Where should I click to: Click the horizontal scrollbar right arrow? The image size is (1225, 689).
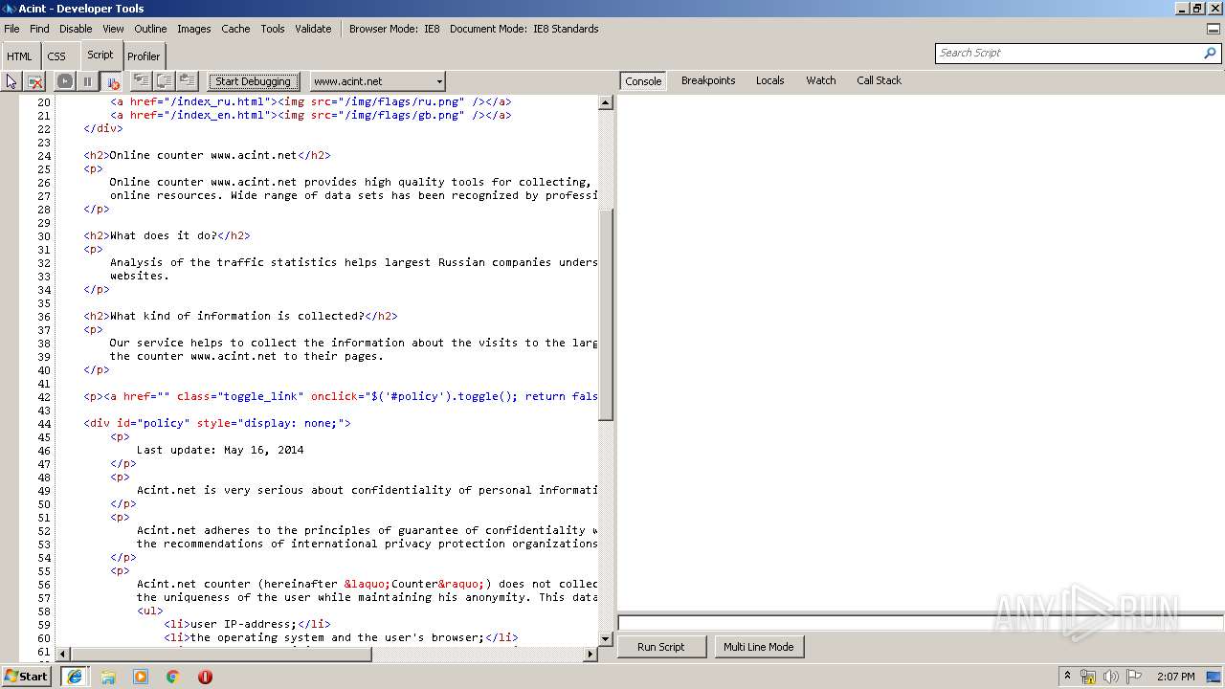[x=590, y=655]
